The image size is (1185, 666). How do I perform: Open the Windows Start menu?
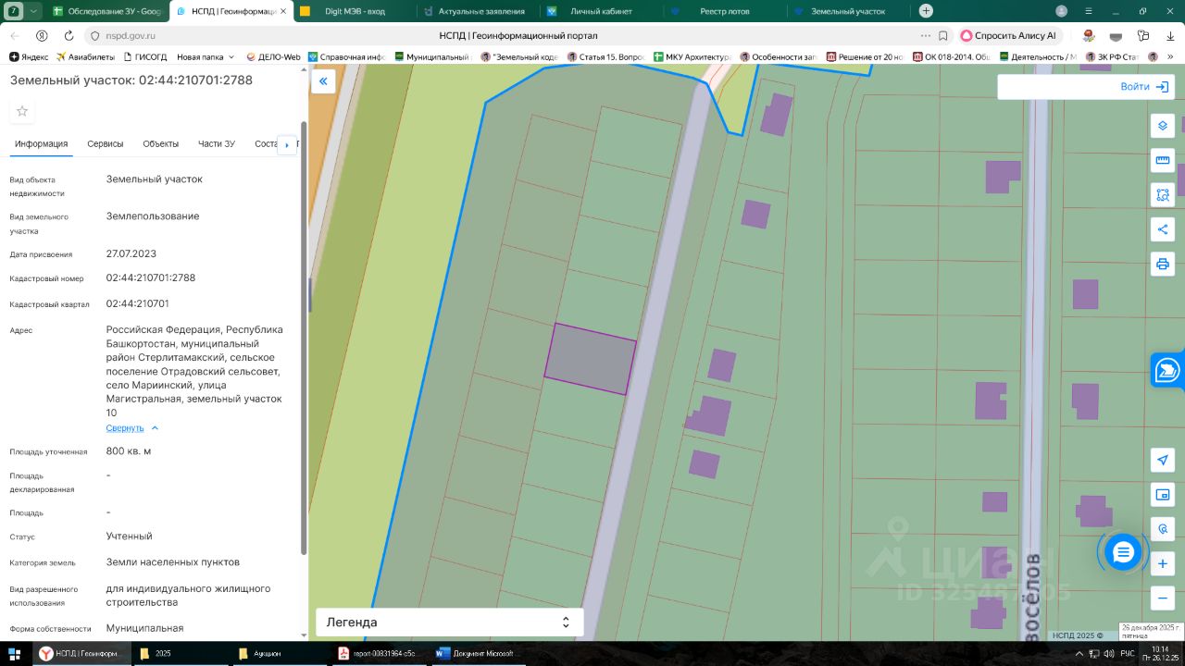14,653
